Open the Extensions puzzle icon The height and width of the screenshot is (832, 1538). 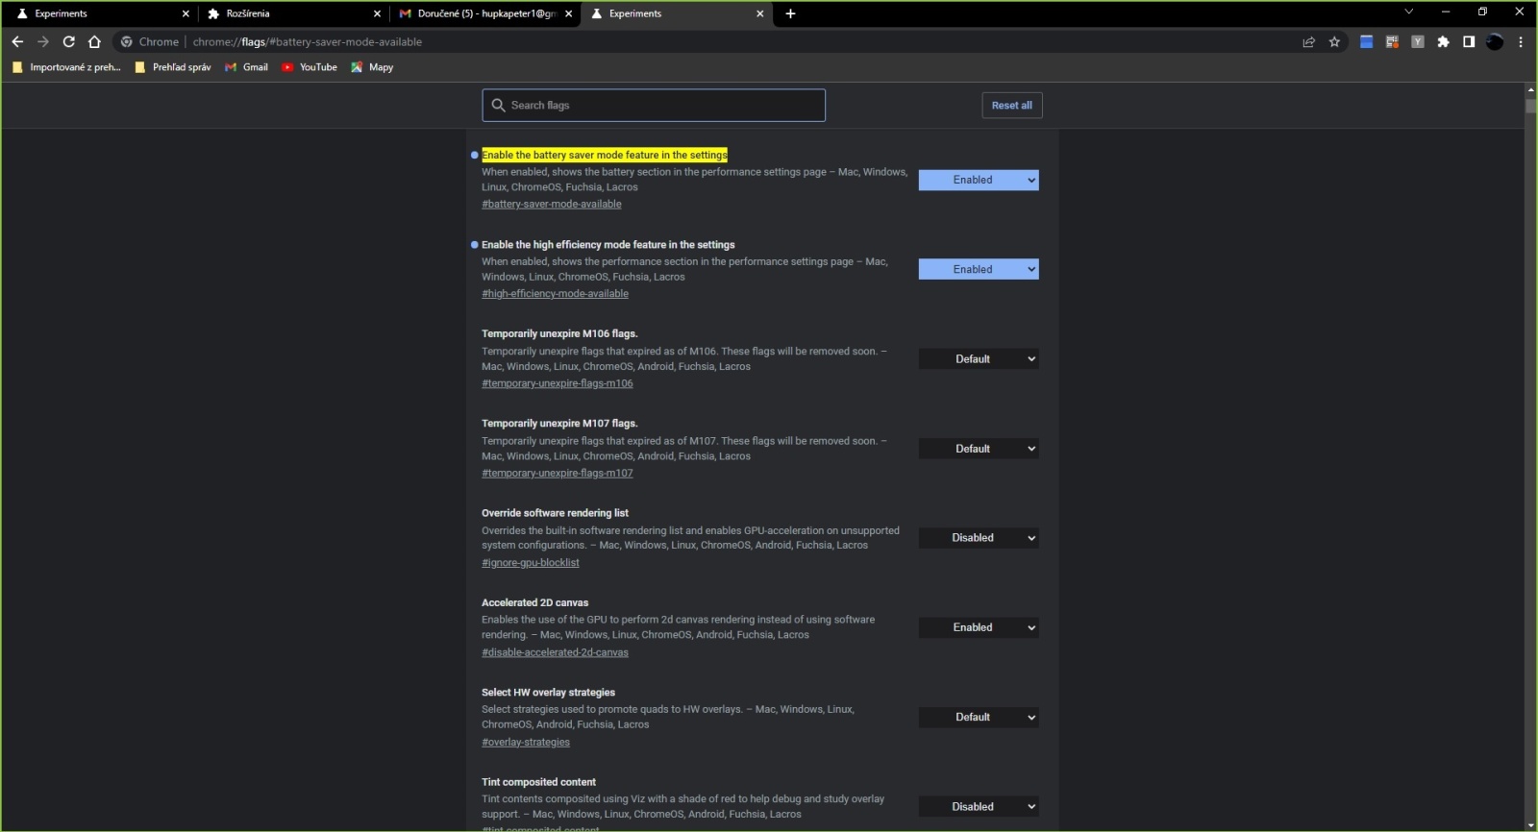[1443, 41]
